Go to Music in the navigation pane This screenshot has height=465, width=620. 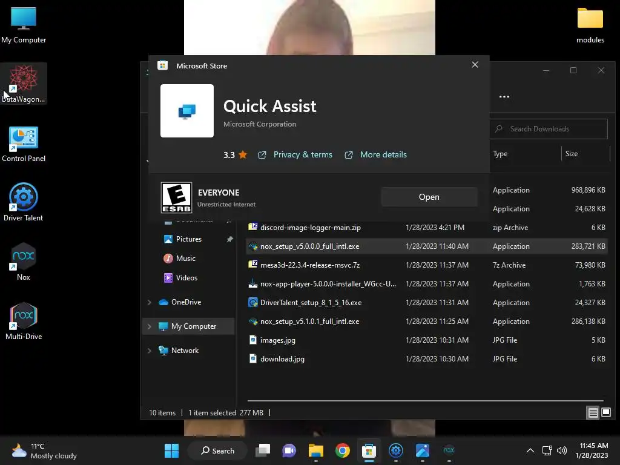point(185,259)
